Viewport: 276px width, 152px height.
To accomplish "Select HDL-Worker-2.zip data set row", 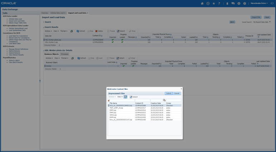I will tap(158, 42).
